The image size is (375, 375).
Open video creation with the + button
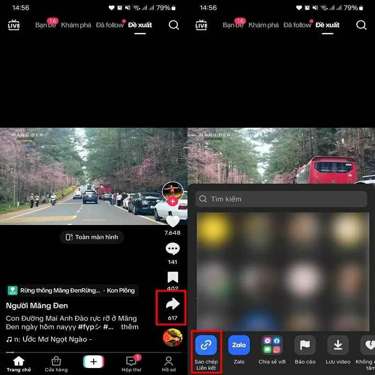click(93, 361)
